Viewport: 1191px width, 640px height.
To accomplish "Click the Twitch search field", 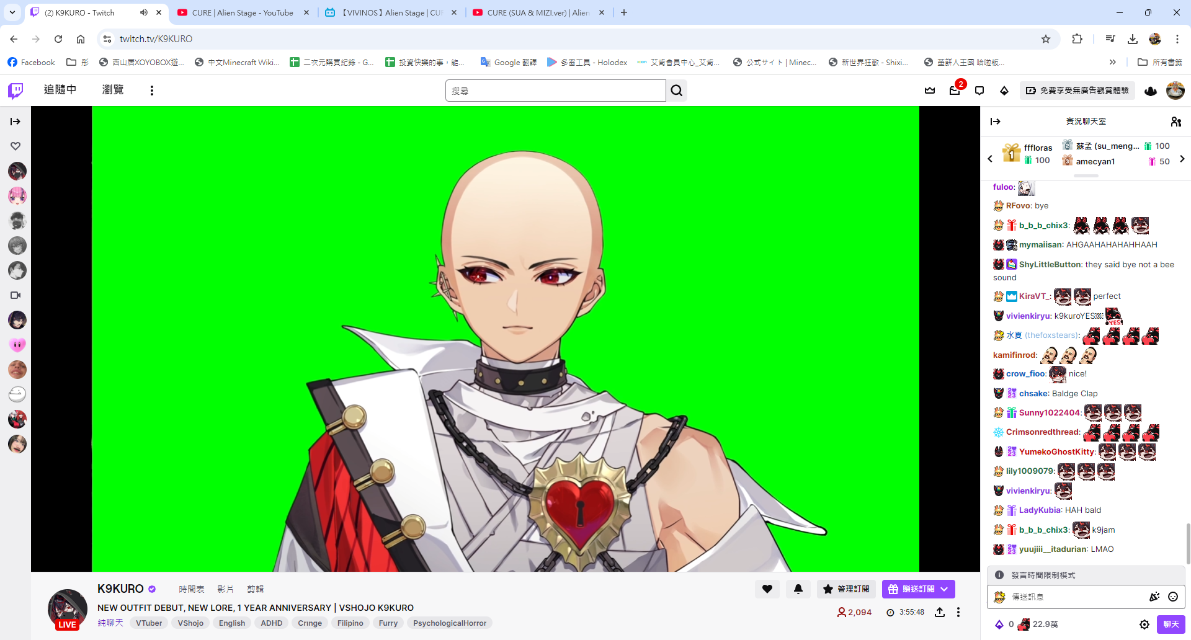I will pos(555,91).
